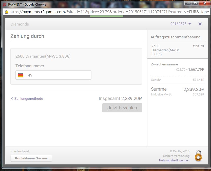211x171 pixels.
Task: Minimize the Chrome payment window
Action: tap(188, 3)
